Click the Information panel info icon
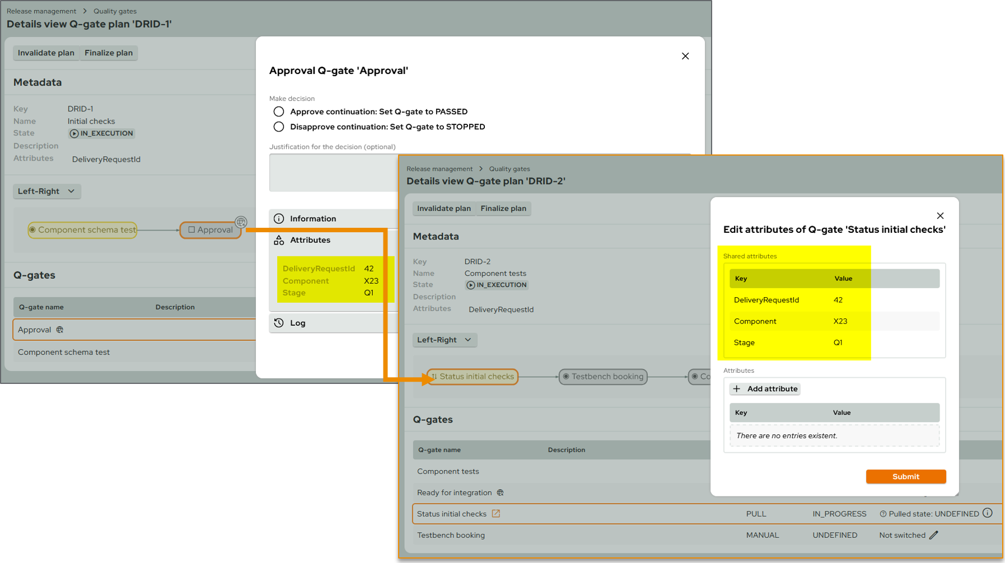 (280, 218)
